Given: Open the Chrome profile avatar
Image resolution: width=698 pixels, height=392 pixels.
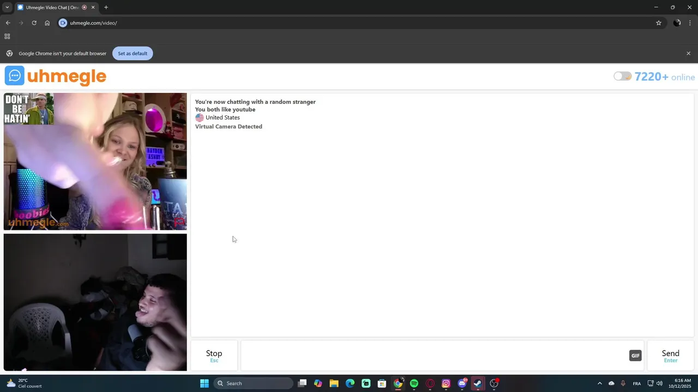Looking at the screenshot, I should 677,23.
